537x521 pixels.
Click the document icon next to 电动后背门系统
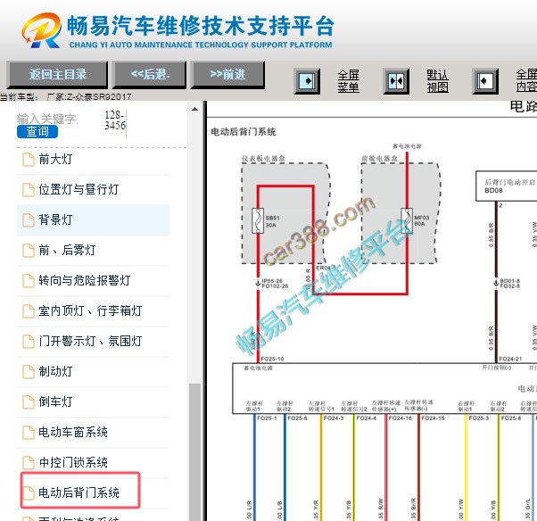click(x=29, y=493)
